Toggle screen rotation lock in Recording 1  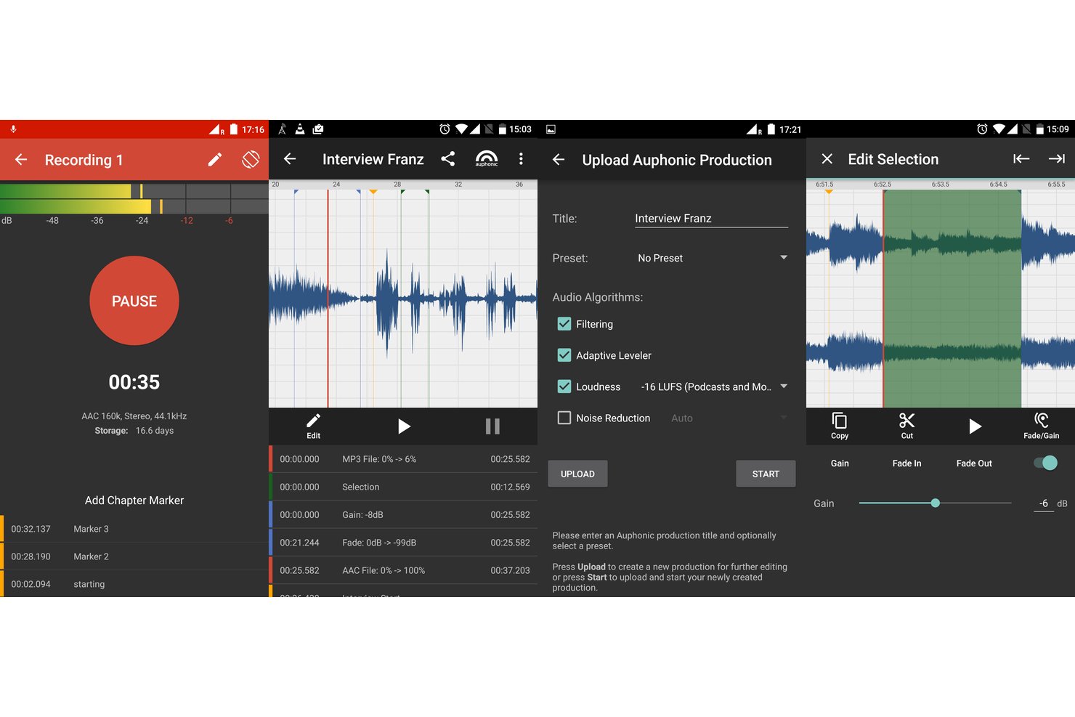[251, 160]
